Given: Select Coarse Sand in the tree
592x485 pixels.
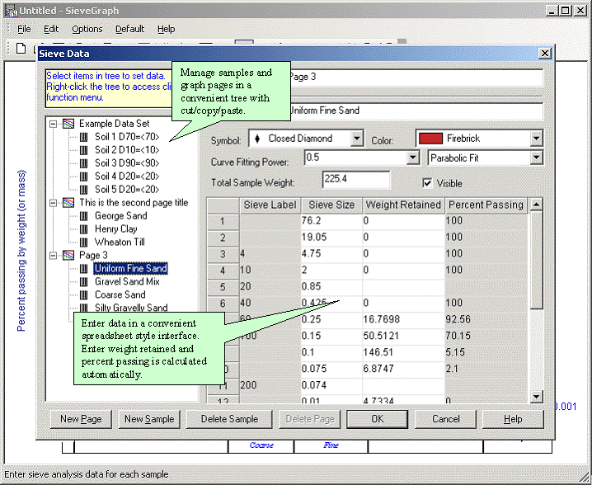Looking at the screenshot, I should 120,295.
